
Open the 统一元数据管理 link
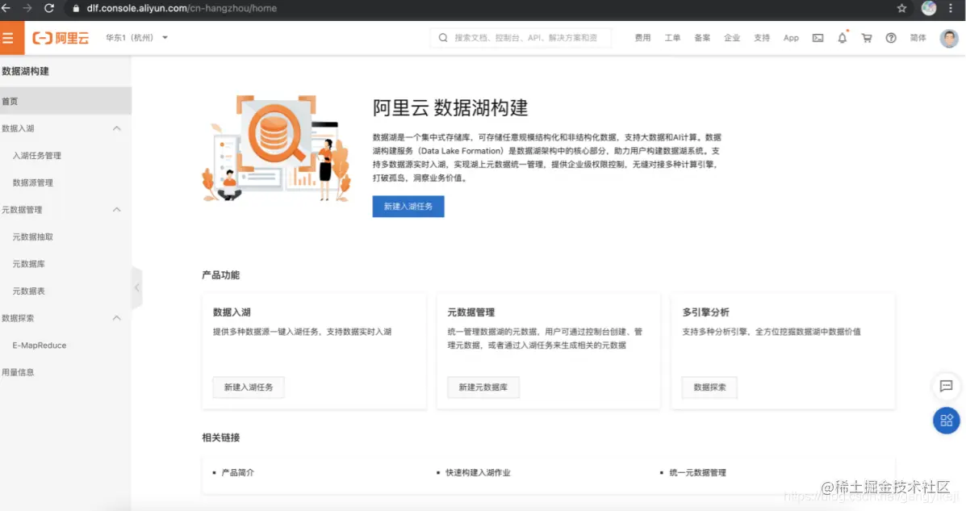(x=697, y=473)
